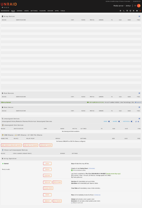The image size is (142, 208).
Task: Open the Settings tab
Action: click(34, 11)
